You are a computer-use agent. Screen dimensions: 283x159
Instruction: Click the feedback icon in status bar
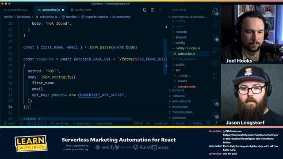click(x=208, y=123)
